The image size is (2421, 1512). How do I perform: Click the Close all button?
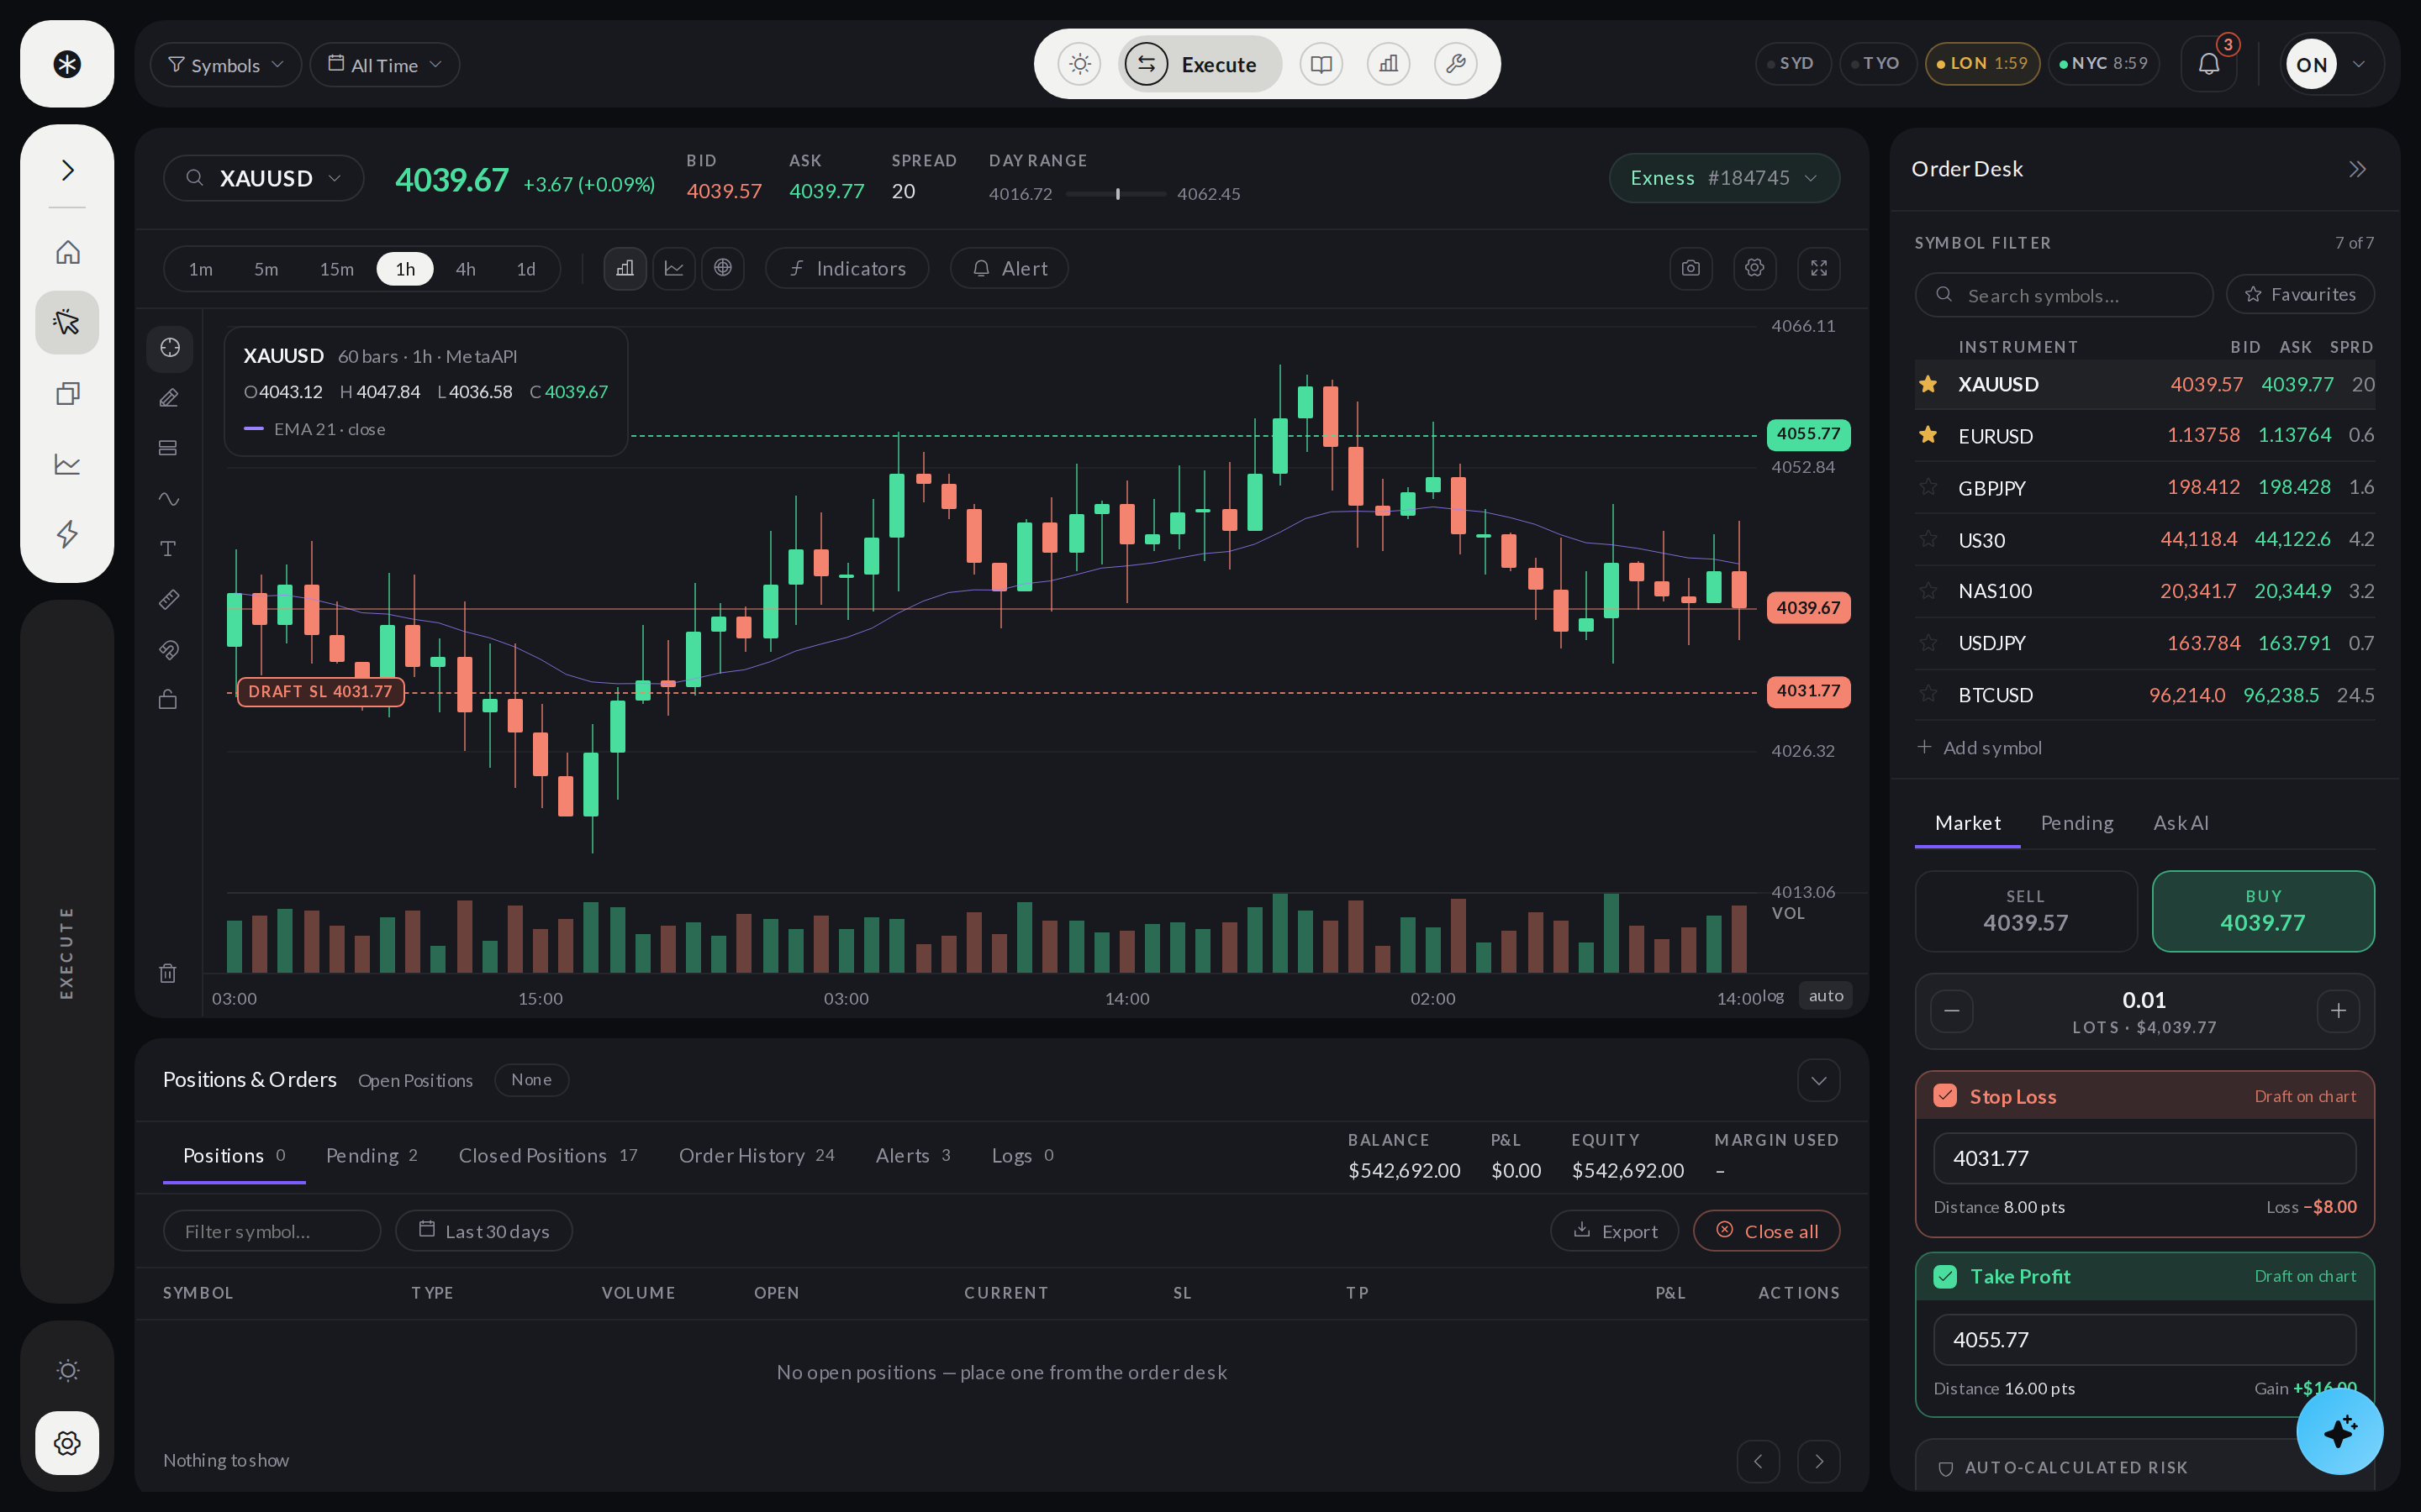[x=1767, y=1231]
